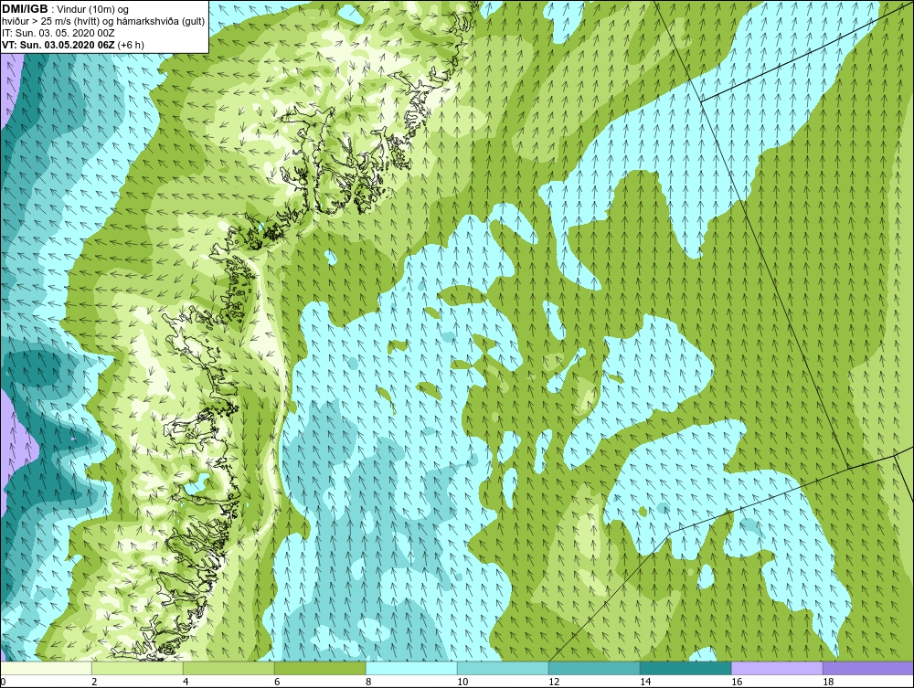Viewport: 914px width, 688px height.
Task: Click the legend value label 16
Action: tap(737, 682)
